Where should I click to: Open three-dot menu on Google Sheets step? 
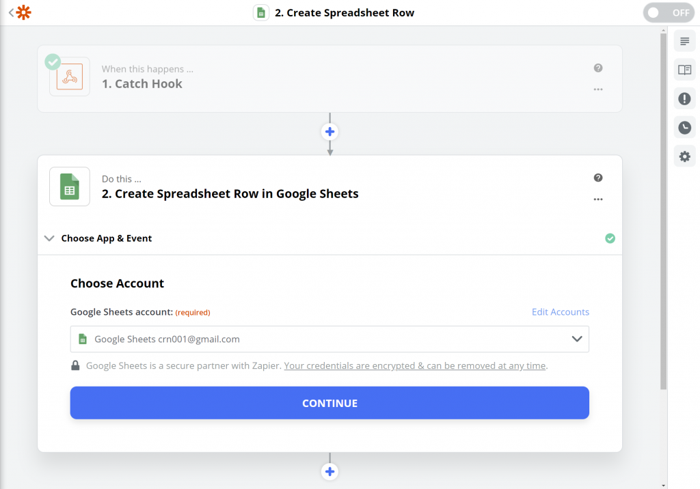coord(598,199)
